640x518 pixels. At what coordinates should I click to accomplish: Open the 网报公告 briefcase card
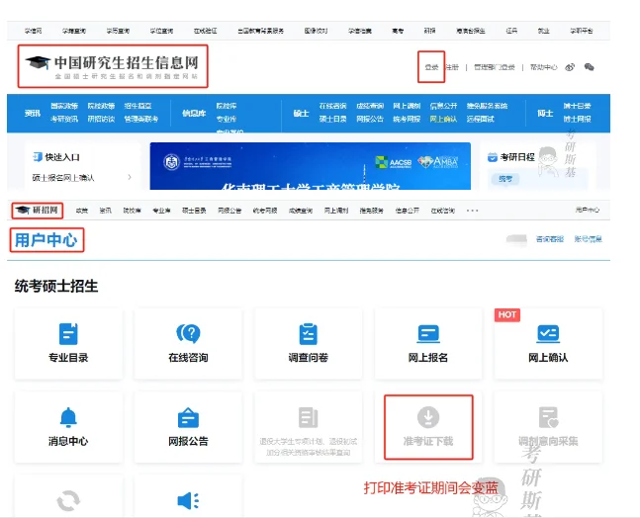pos(188,427)
